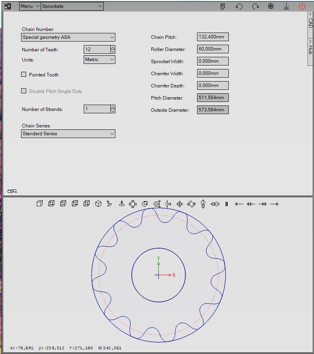Open the Units Metric dropdown
The image size is (314, 354).
tap(99, 60)
